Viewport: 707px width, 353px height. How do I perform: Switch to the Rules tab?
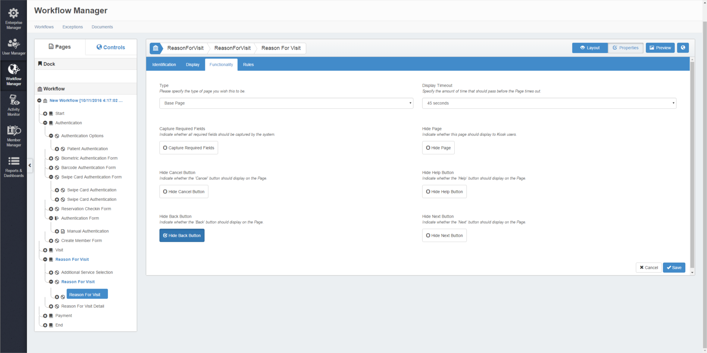point(248,65)
